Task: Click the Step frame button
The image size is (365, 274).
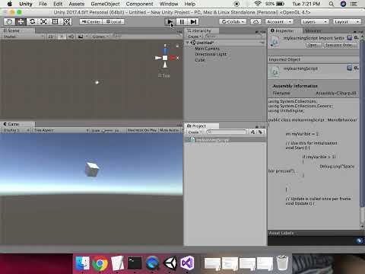Action: coord(193,22)
